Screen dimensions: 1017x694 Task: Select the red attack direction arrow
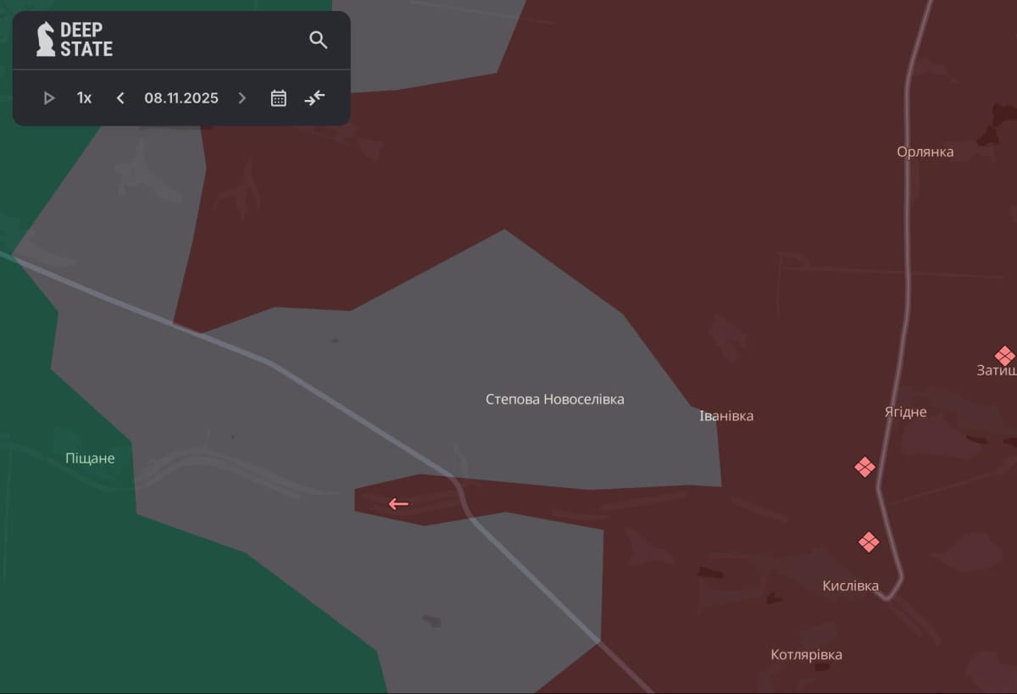[x=398, y=504]
